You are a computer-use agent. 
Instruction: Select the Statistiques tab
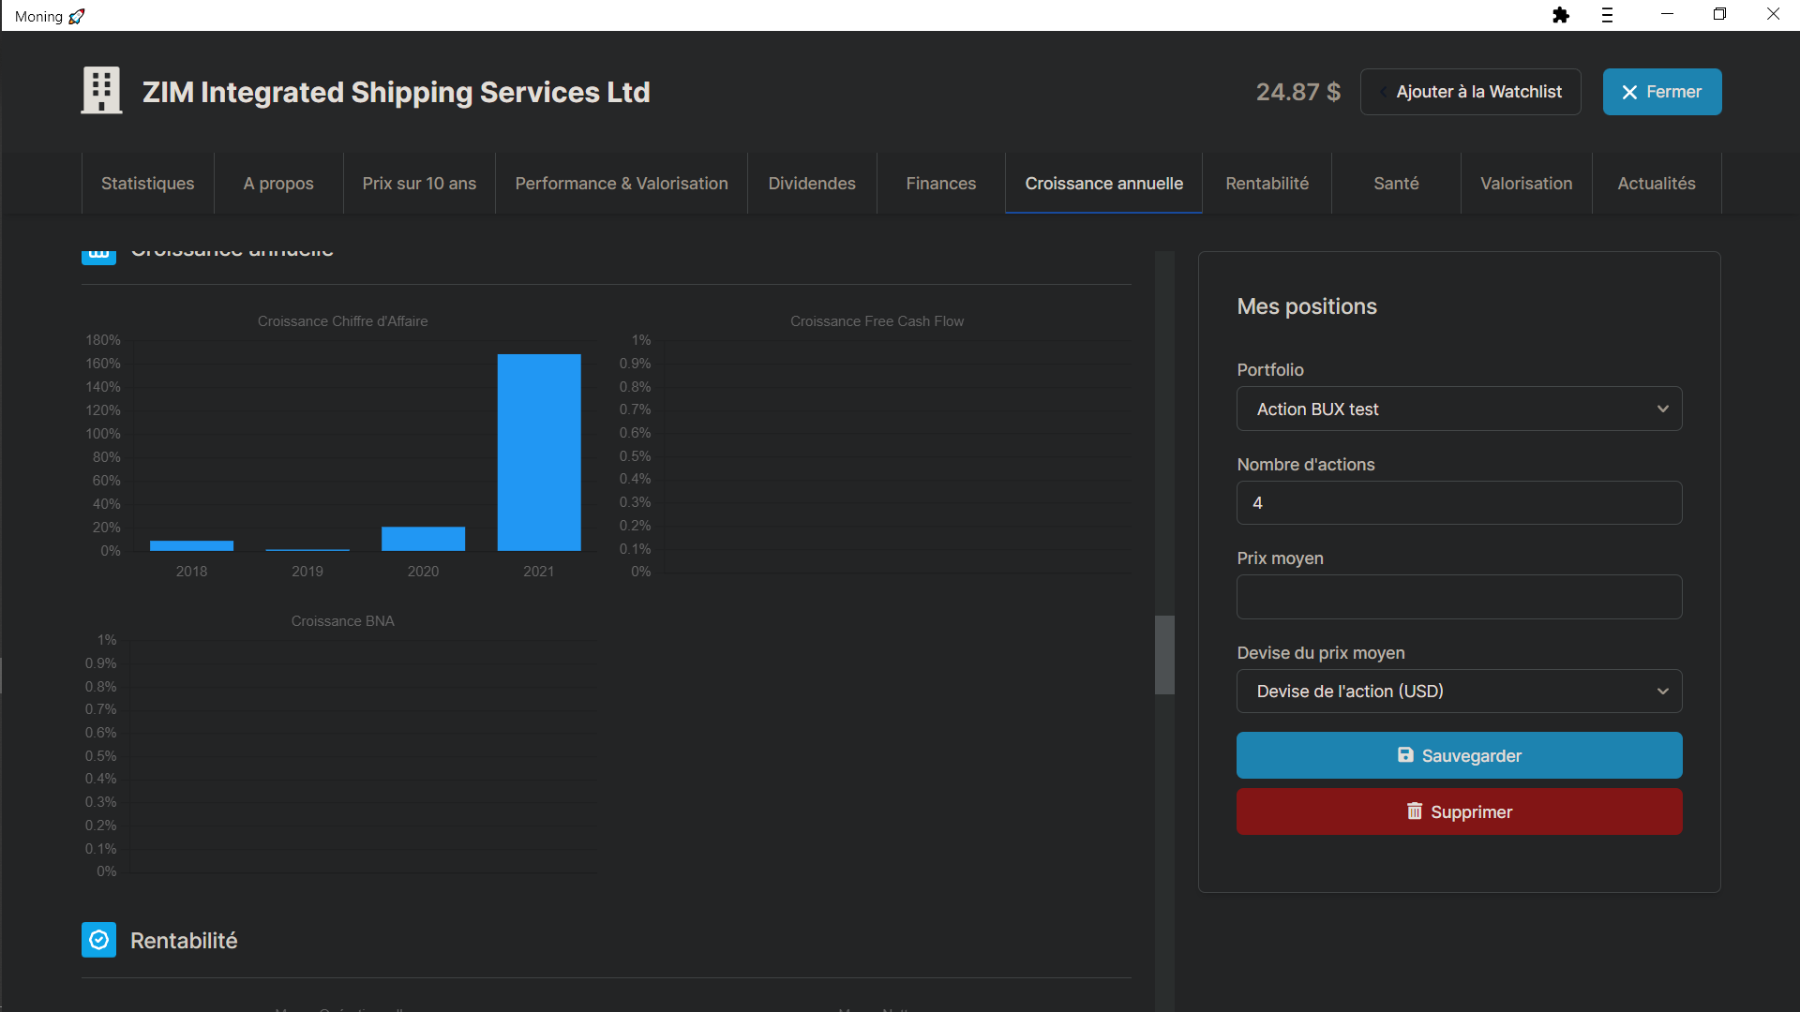tap(147, 184)
